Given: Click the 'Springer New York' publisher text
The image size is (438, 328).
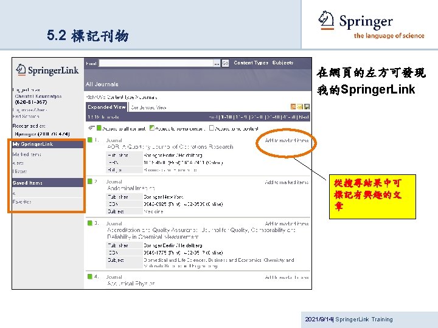Looking at the screenshot, I should tap(164, 197).
